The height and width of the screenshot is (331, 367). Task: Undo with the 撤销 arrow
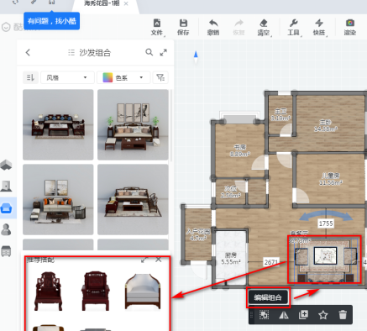(213, 27)
